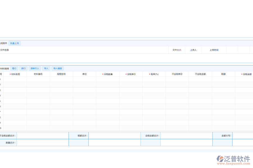
Task: Click the 泛普软件 logo icon
Action: [x=220, y=159]
